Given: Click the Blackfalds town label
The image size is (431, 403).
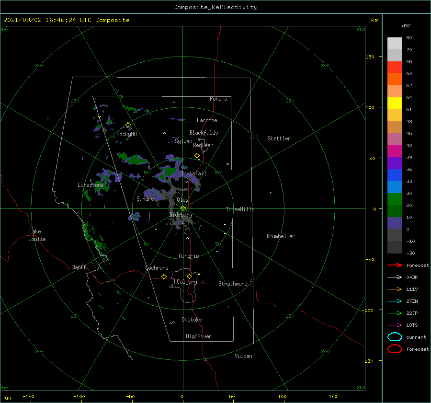Looking at the screenshot, I should (204, 133).
